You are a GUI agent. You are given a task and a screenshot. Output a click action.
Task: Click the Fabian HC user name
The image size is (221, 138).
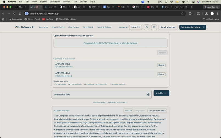(123, 27)
